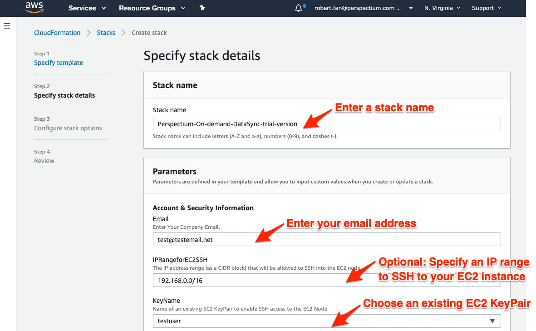
Task: Open the Services menu
Action: [x=87, y=8]
